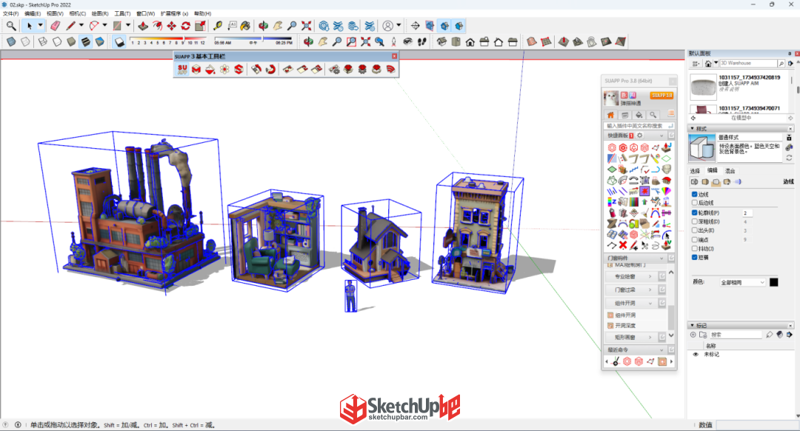This screenshot has width=800, height=431.
Task: Toggle the 轮廓线 profiles checkbox
Action: click(x=694, y=213)
